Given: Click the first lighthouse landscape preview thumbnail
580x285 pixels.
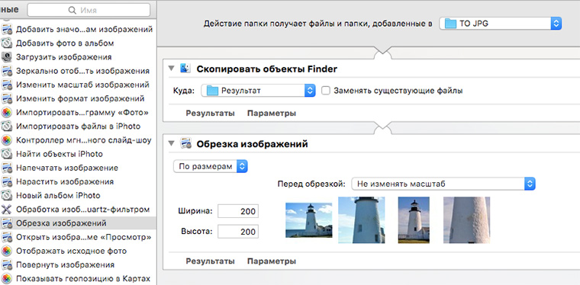Looking at the screenshot, I should pos(309,220).
